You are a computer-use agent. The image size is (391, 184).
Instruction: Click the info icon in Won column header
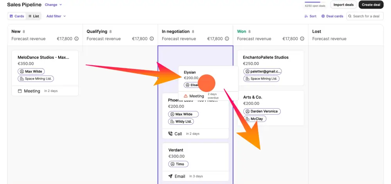click(x=302, y=39)
